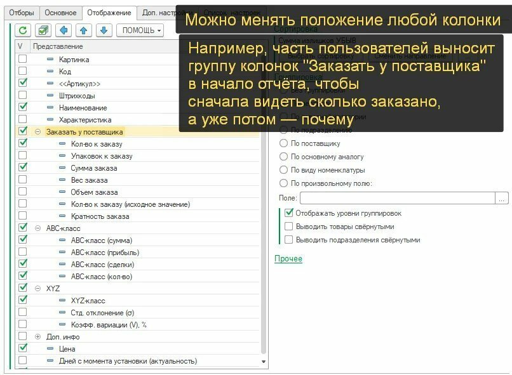Collapse the Заказать у поставщика group
This screenshot has height=375, width=512.
pyautogui.click(x=38, y=132)
